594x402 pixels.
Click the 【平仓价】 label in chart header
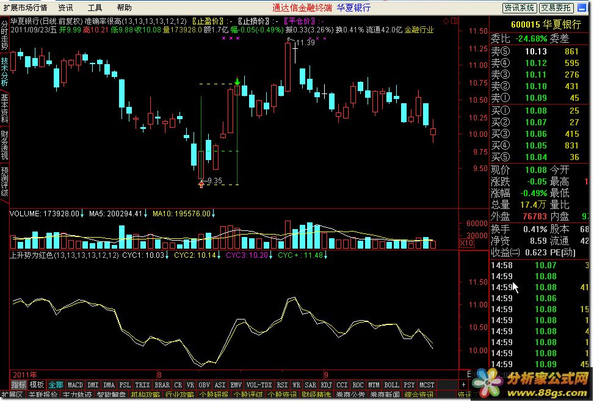click(300, 21)
